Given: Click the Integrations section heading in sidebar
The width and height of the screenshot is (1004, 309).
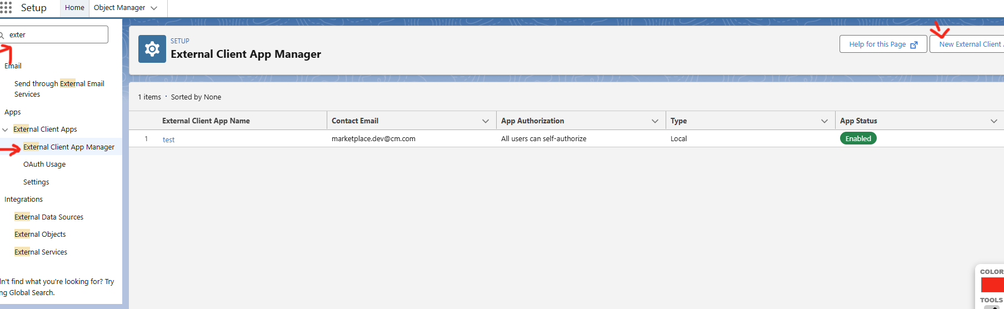Looking at the screenshot, I should tap(23, 200).
